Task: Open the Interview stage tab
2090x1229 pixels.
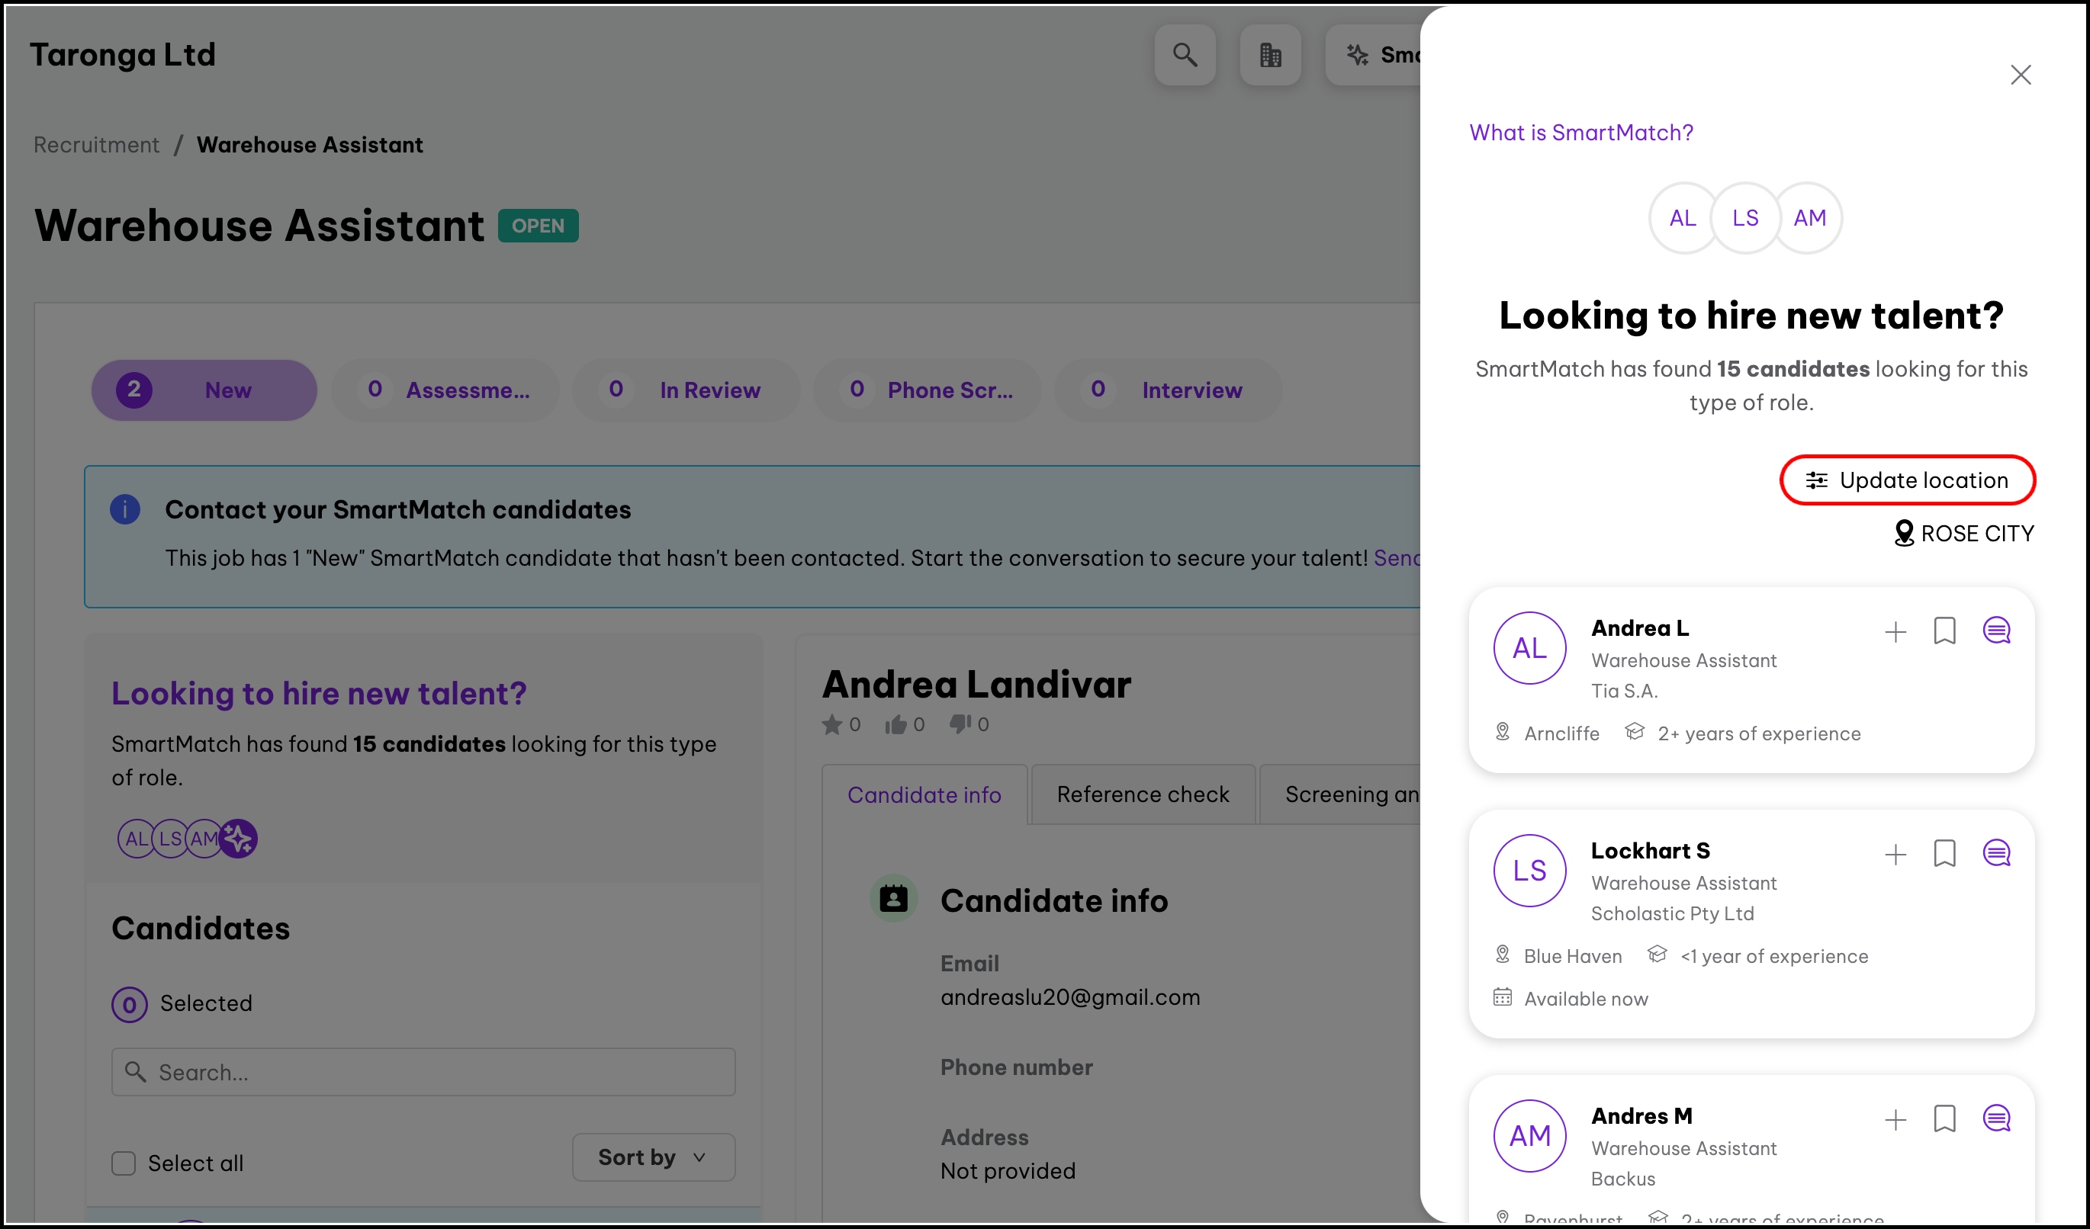Action: pyautogui.click(x=1168, y=390)
